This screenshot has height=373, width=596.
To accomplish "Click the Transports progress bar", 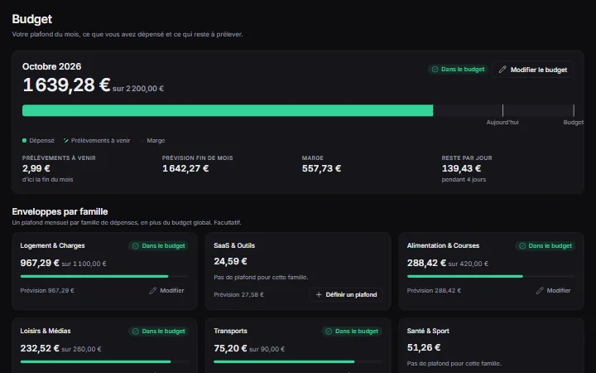I will [298, 361].
